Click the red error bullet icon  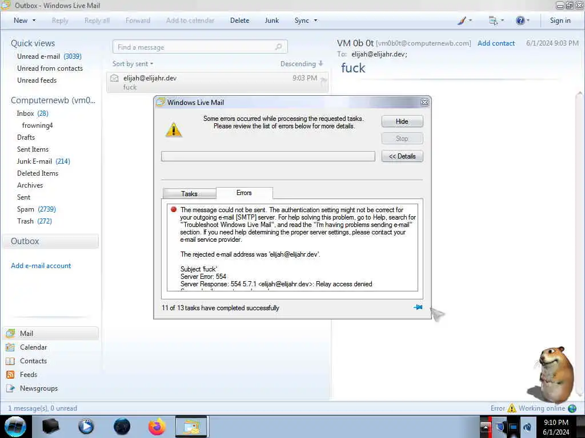[x=174, y=209]
